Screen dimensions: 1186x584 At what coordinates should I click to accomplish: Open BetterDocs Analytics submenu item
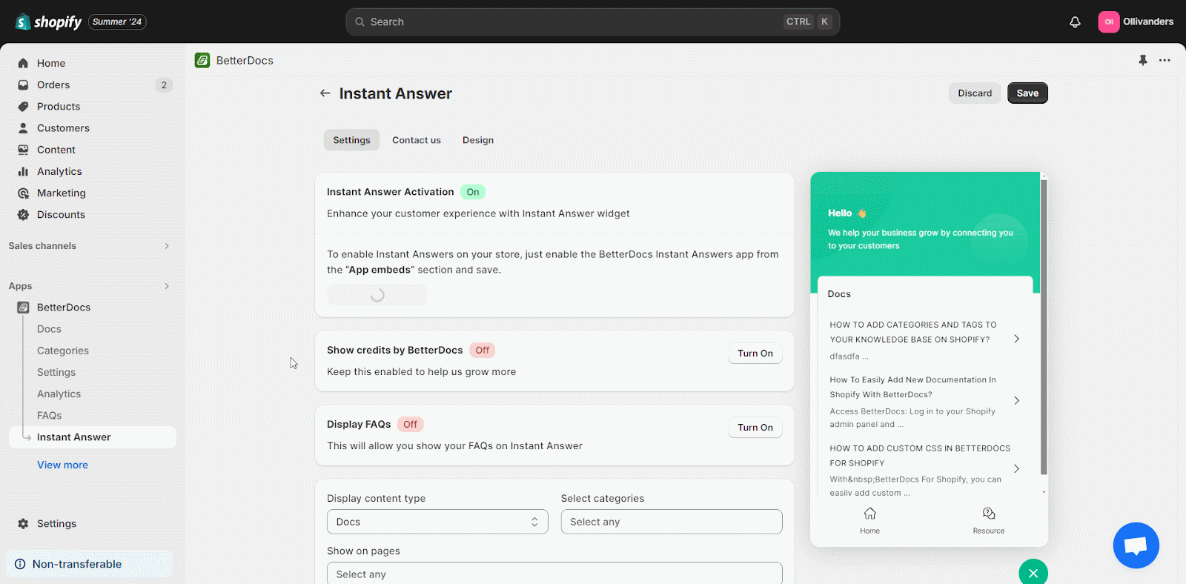tap(59, 394)
